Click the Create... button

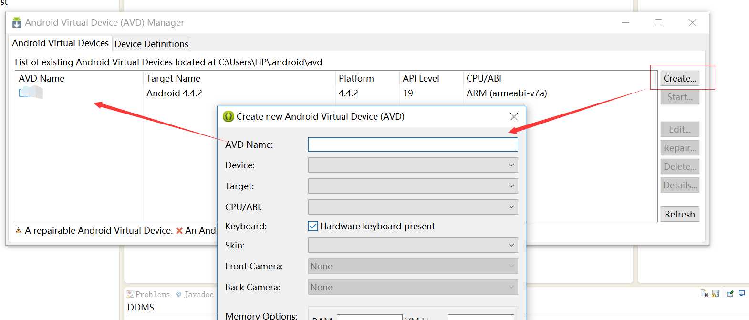point(680,78)
